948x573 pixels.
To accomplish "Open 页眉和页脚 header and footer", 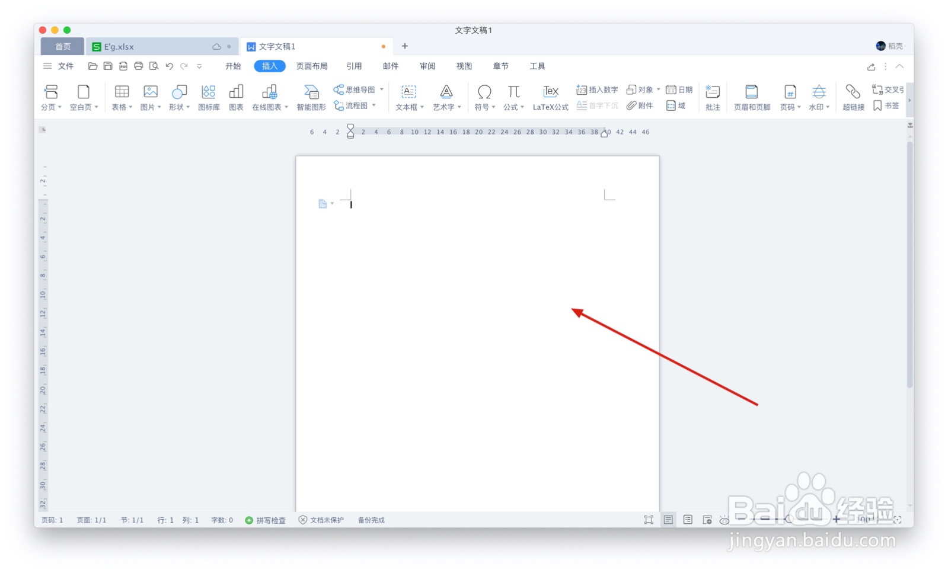I will pyautogui.click(x=752, y=98).
